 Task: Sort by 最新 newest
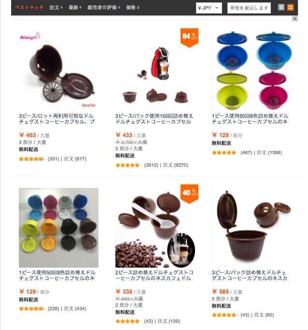75,8
